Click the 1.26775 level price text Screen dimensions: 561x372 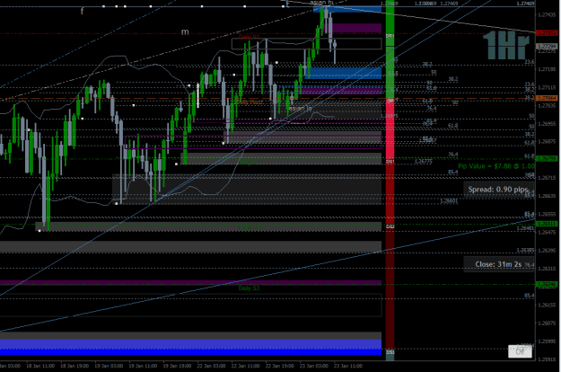coord(424,162)
